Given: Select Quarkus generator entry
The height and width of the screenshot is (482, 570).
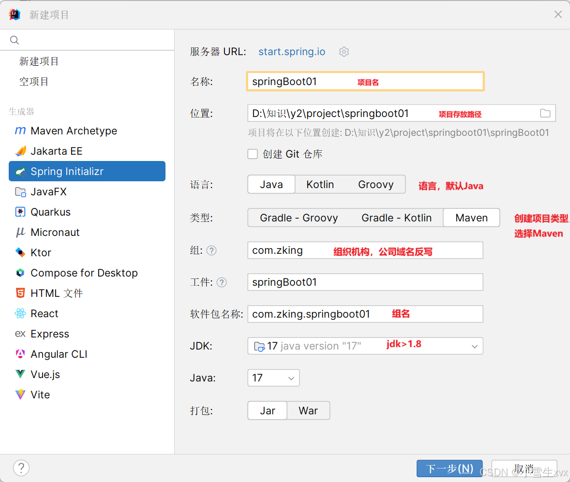Looking at the screenshot, I should pos(87,212).
